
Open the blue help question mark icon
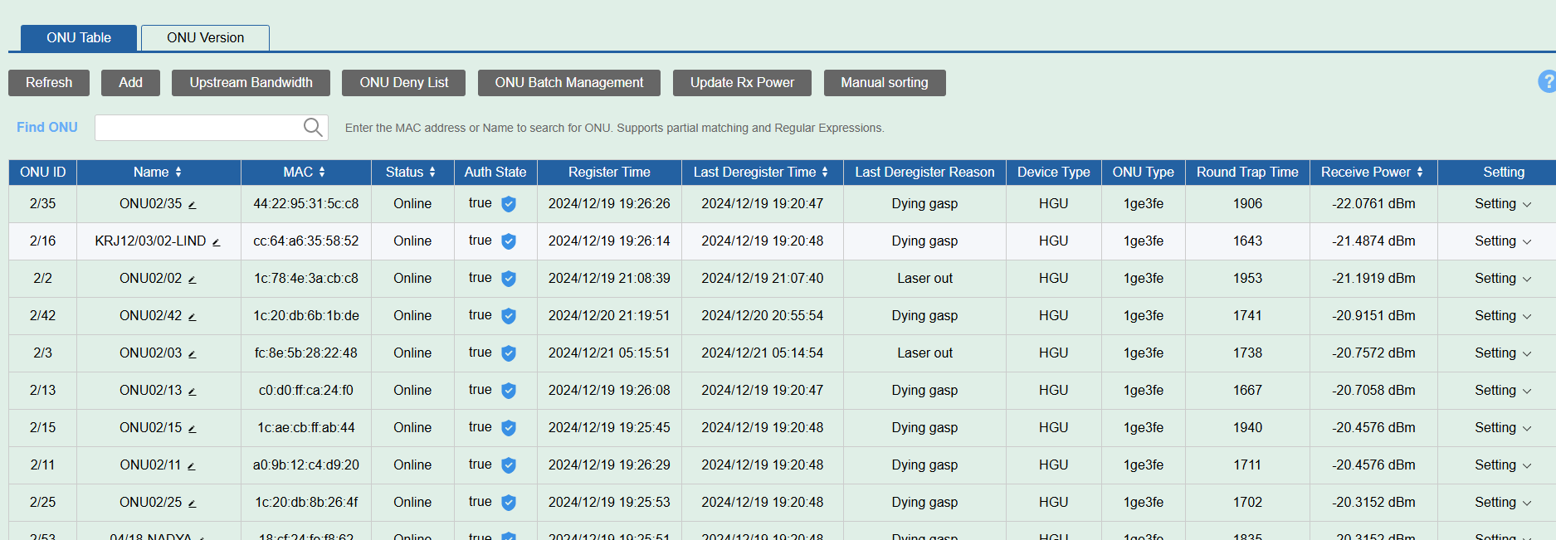[x=1547, y=81]
